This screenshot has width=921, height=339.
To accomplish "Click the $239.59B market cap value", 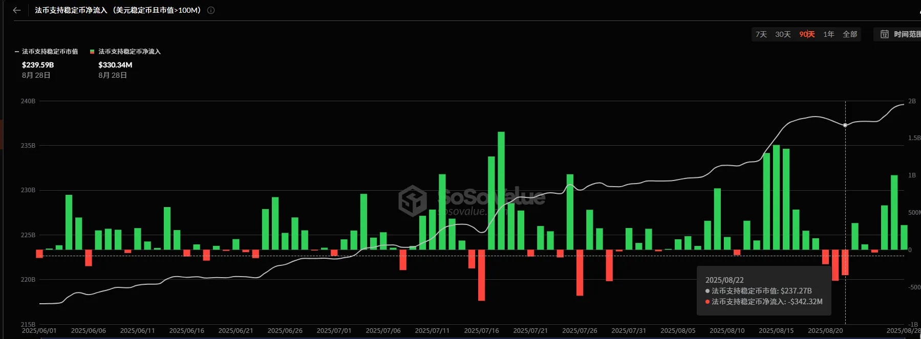I will pos(38,65).
